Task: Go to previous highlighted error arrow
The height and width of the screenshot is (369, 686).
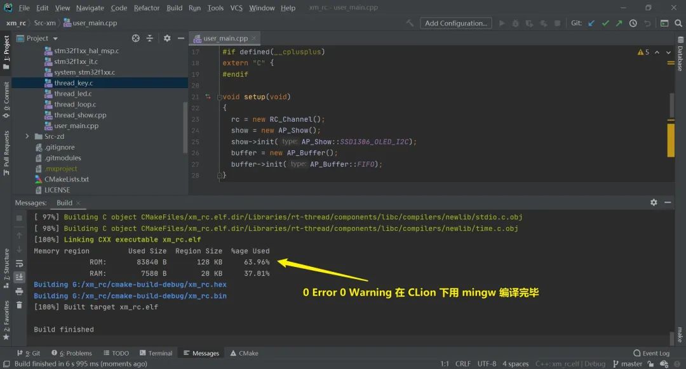Action: pos(657,52)
